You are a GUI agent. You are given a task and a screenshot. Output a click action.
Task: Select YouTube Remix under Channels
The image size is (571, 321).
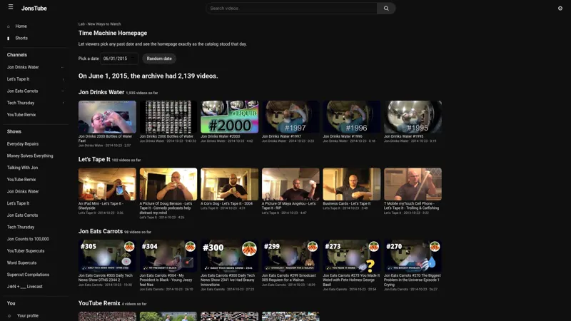pyautogui.click(x=21, y=115)
